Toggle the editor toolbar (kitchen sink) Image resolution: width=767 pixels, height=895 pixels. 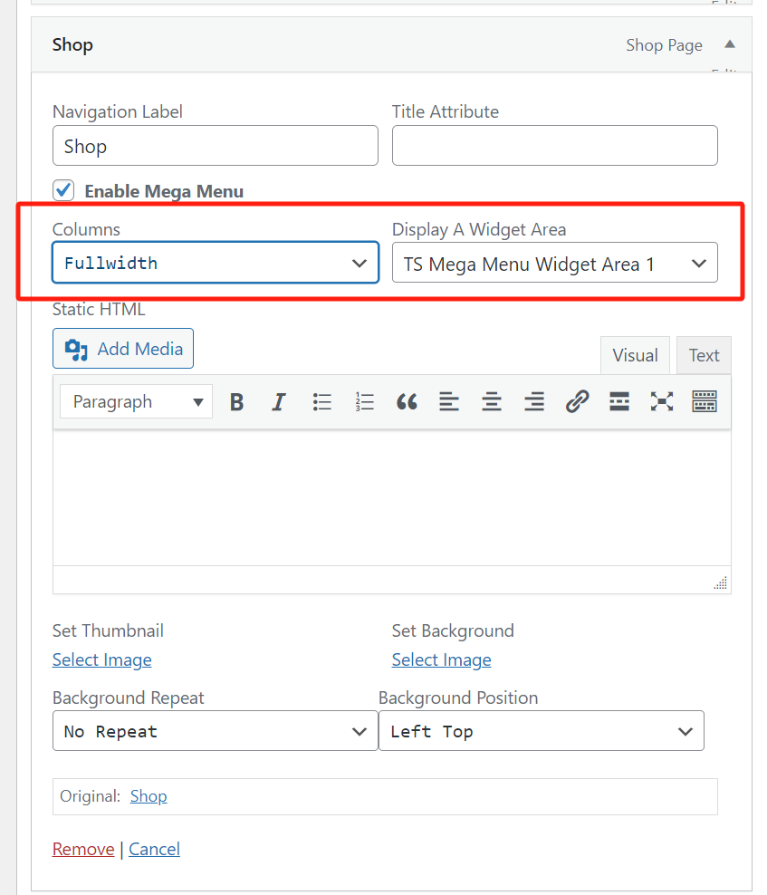tap(705, 402)
